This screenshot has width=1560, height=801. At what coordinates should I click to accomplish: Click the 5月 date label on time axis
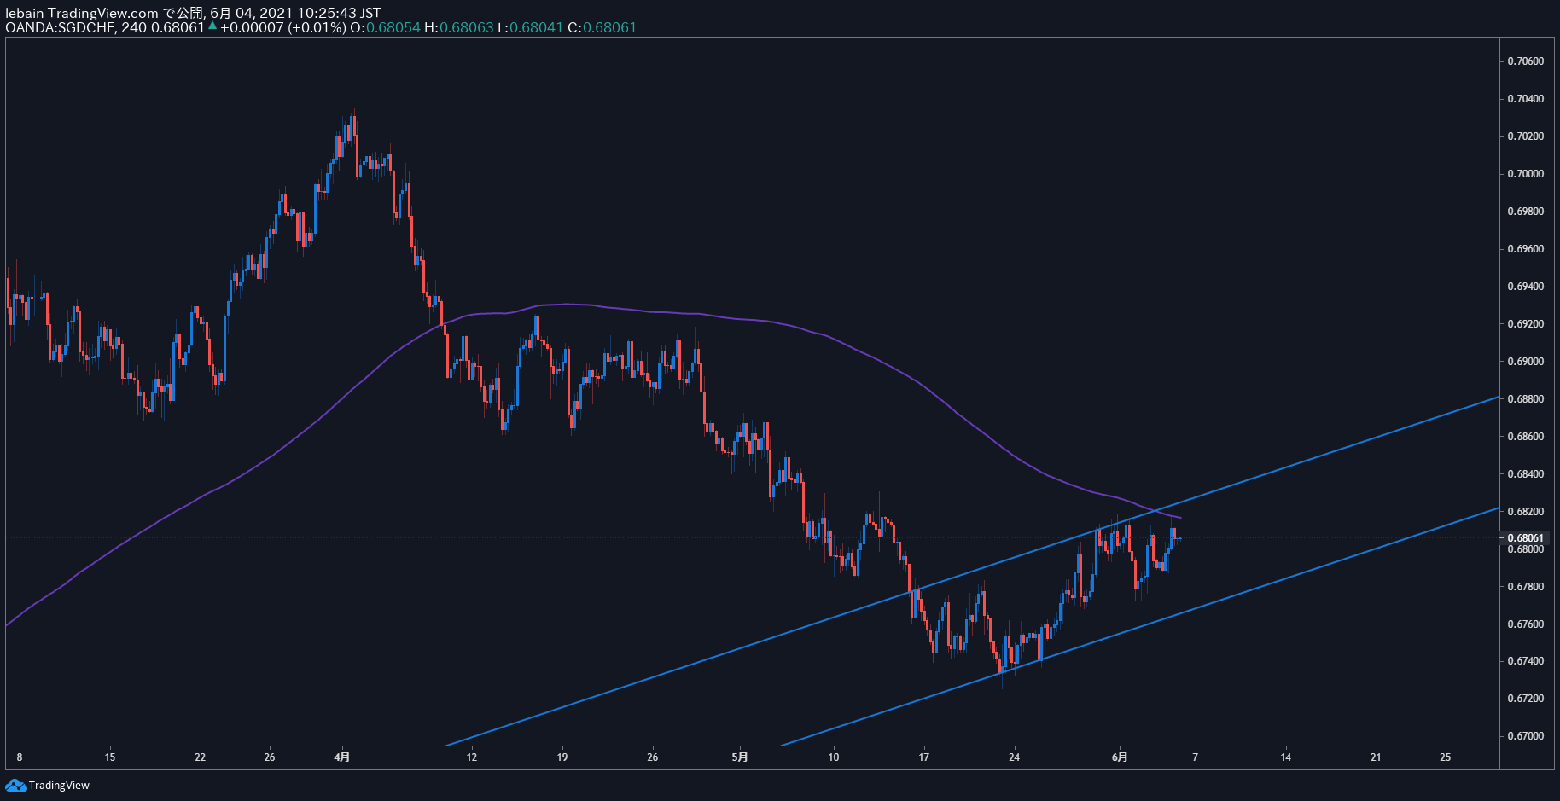tap(740, 757)
